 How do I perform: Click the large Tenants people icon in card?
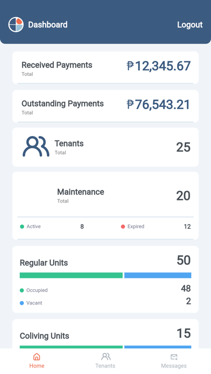pos(36,146)
